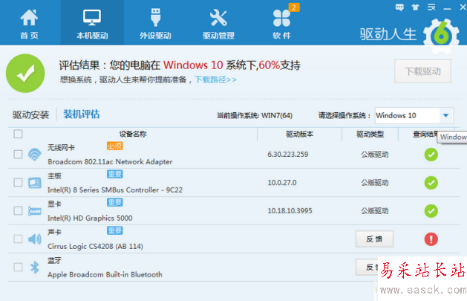Click the sound card speaker icon
The image size is (467, 301).
click(x=35, y=239)
